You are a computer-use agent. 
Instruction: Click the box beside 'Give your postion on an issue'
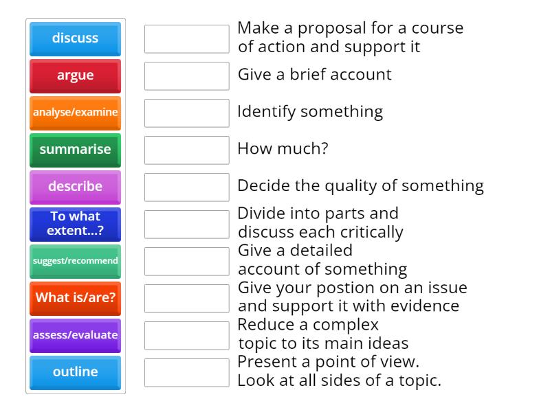click(x=186, y=298)
